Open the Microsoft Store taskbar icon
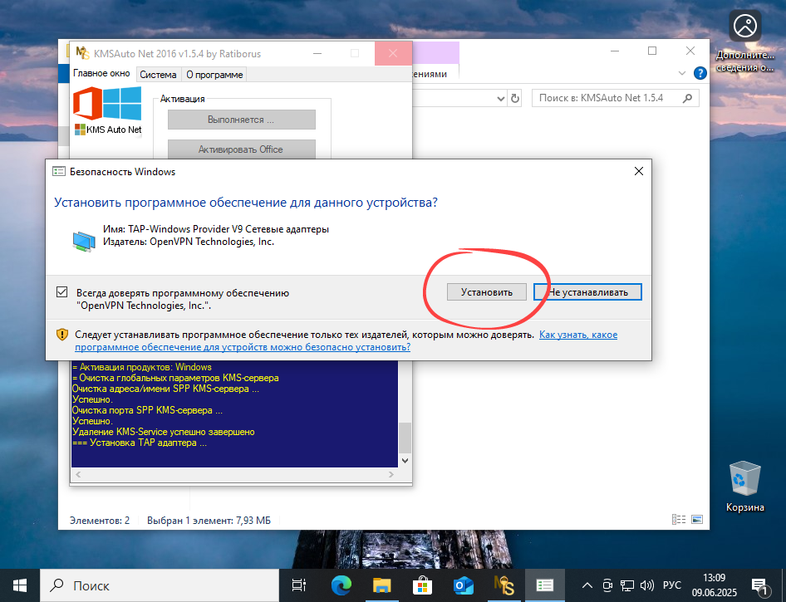 click(422, 585)
